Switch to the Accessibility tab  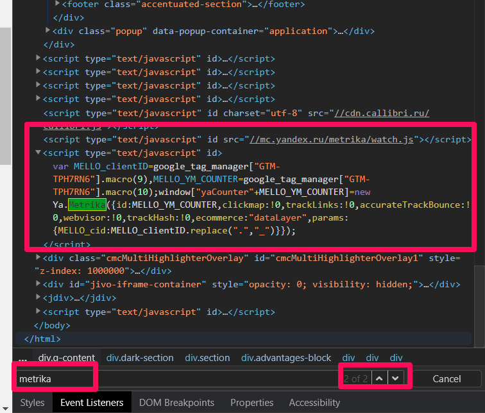pyautogui.click(x=314, y=403)
